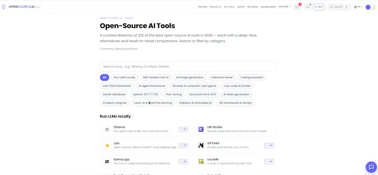Click the Curated by OpenSourceAI.tech text
This screenshot has height=175, width=378.
(x=119, y=49)
